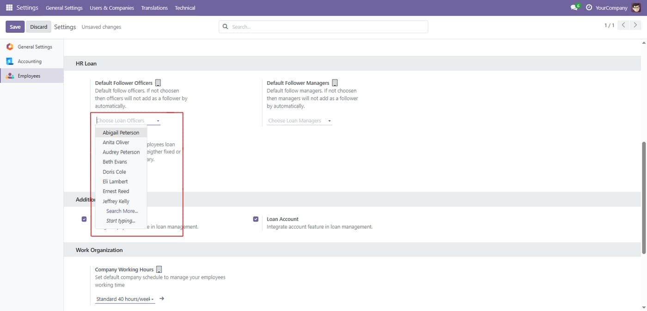Select Beth Evans from the list
Viewport: 647px width, 311px height.
pyautogui.click(x=121, y=161)
